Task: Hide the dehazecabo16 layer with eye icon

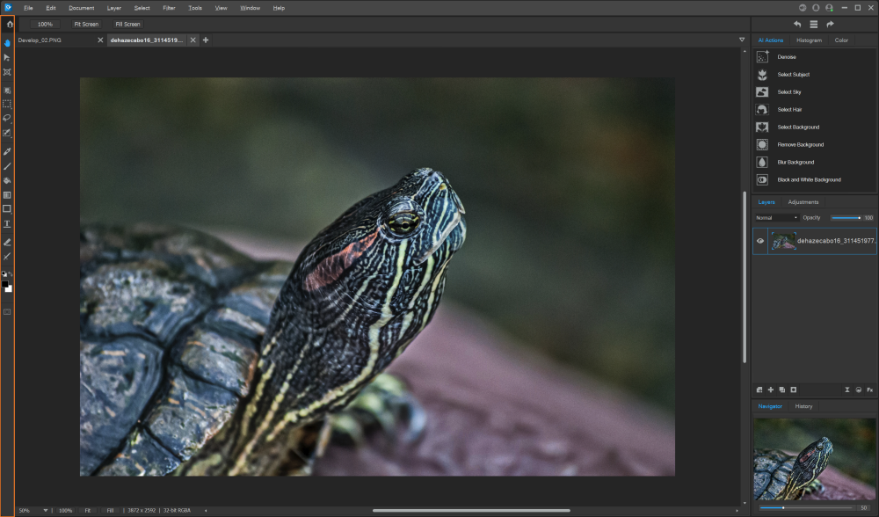Action: click(x=760, y=241)
